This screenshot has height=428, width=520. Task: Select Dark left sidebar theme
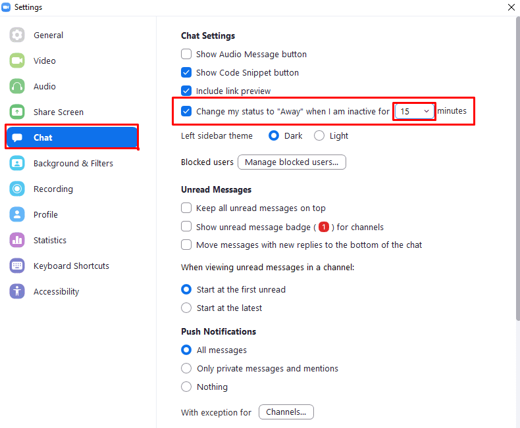(x=274, y=135)
